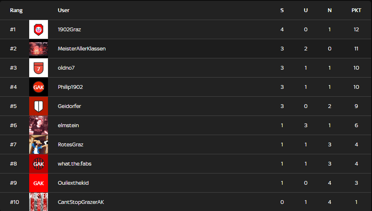372x211 pixels.
Task: Click Geidorfer's white shield avatar
Action: (38, 106)
